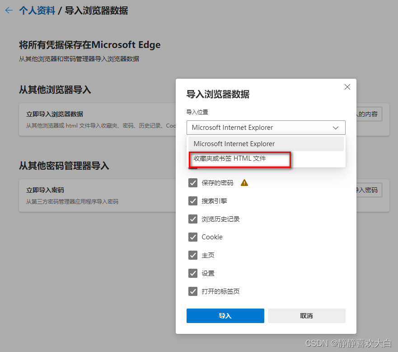Select Microsoft Internet Explorer from the list

(266, 144)
